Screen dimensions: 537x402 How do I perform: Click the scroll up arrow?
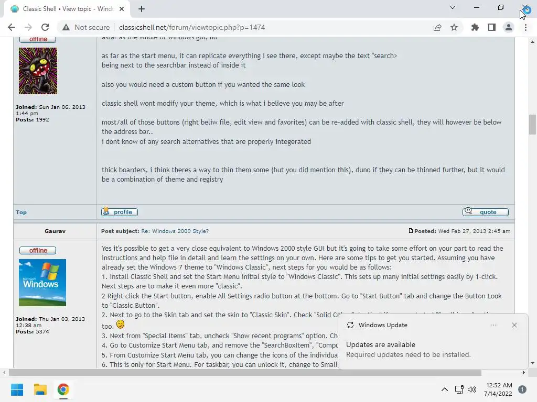pyautogui.click(x=532, y=42)
